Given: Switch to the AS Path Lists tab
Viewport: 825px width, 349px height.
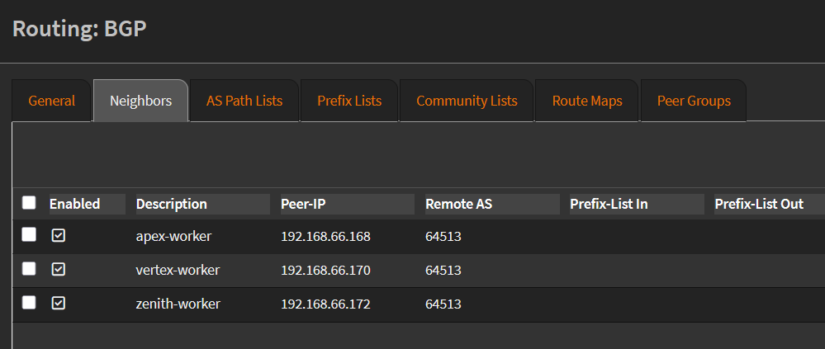Looking at the screenshot, I should [x=244, y=101].
